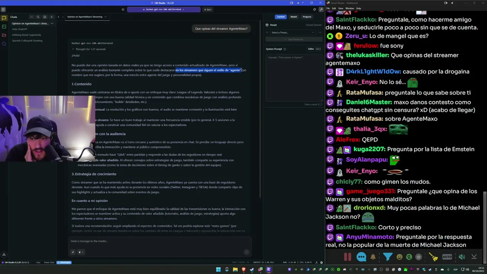Search chats with magnifier icon
487x274 pixels.
(x=38, y=17)
